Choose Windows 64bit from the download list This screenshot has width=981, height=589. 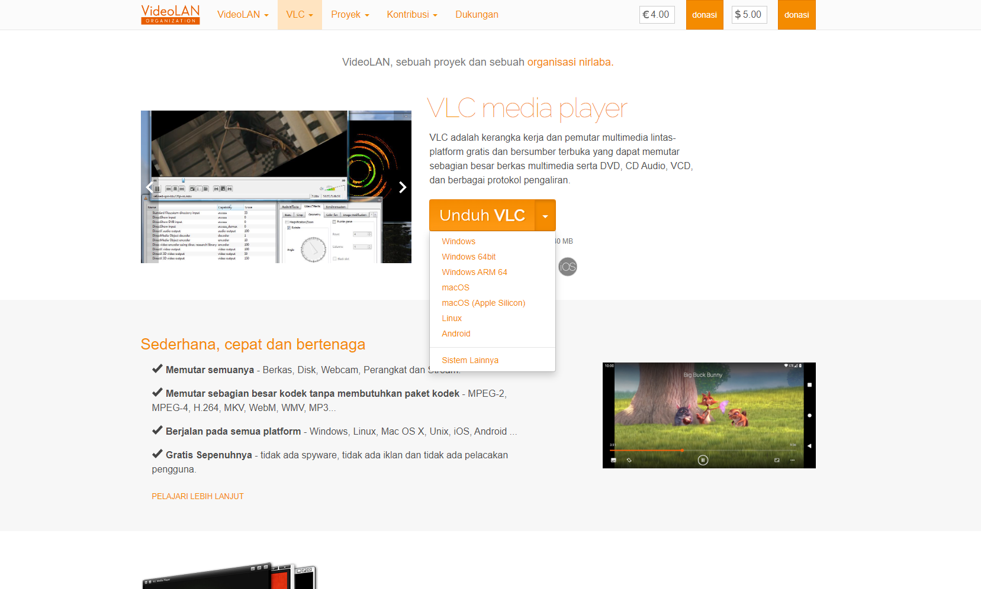tap(469, 257)
